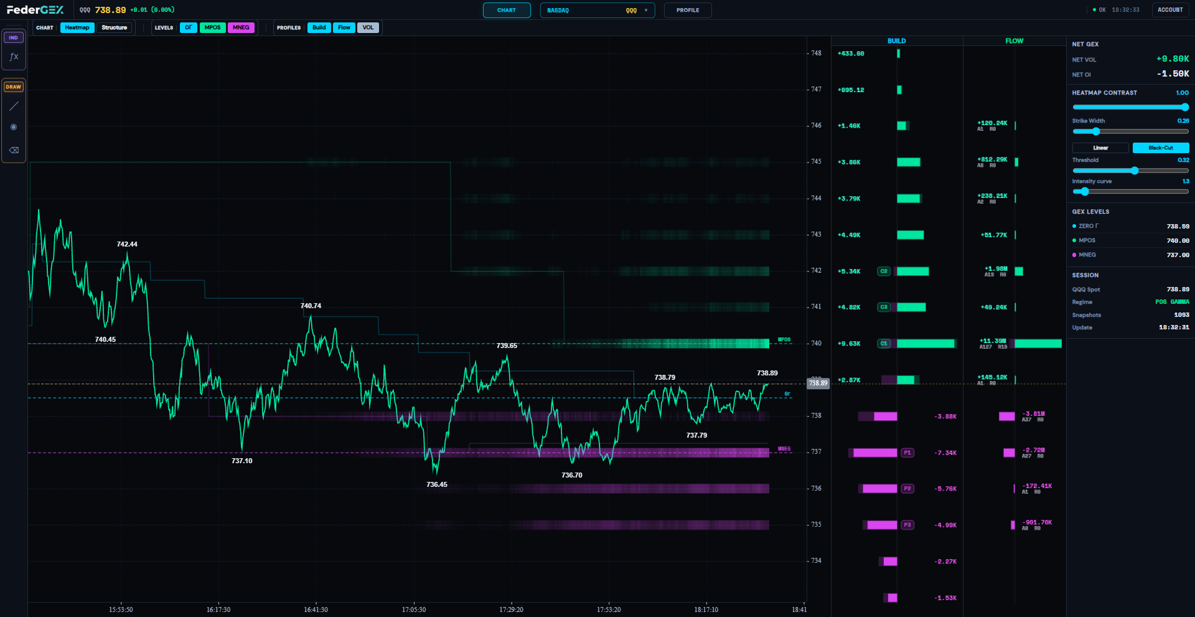The width and height of the screenshot is (1195, 617).
Task: Adjust the Strike Width slider
Action: point(1130,131)
